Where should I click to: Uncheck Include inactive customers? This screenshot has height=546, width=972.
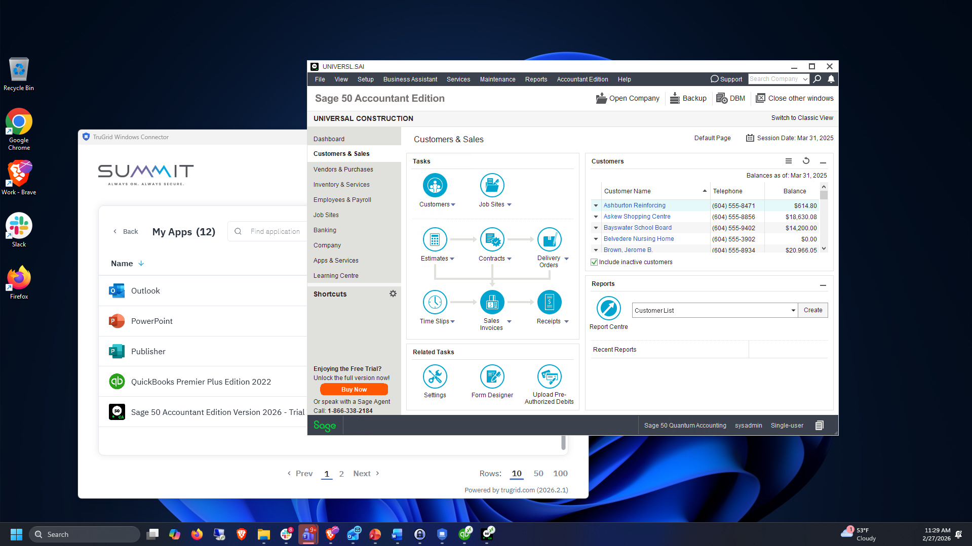pos(594,262)
